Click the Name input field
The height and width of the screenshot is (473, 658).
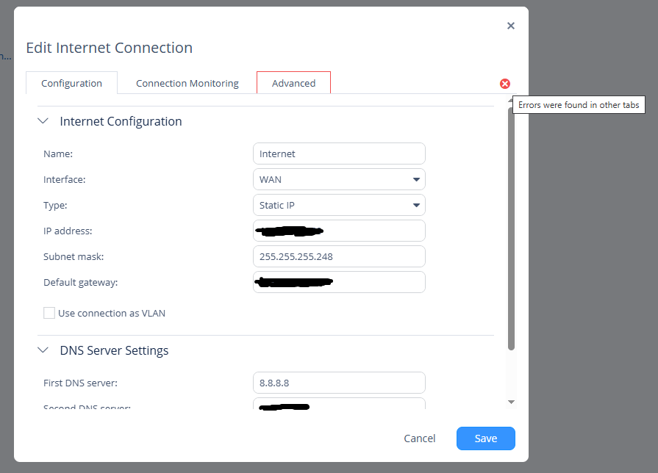tap(339, 154)
